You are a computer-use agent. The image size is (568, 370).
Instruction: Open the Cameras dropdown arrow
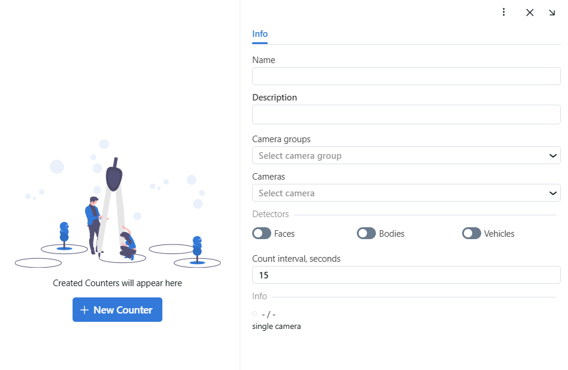[553, 193]
